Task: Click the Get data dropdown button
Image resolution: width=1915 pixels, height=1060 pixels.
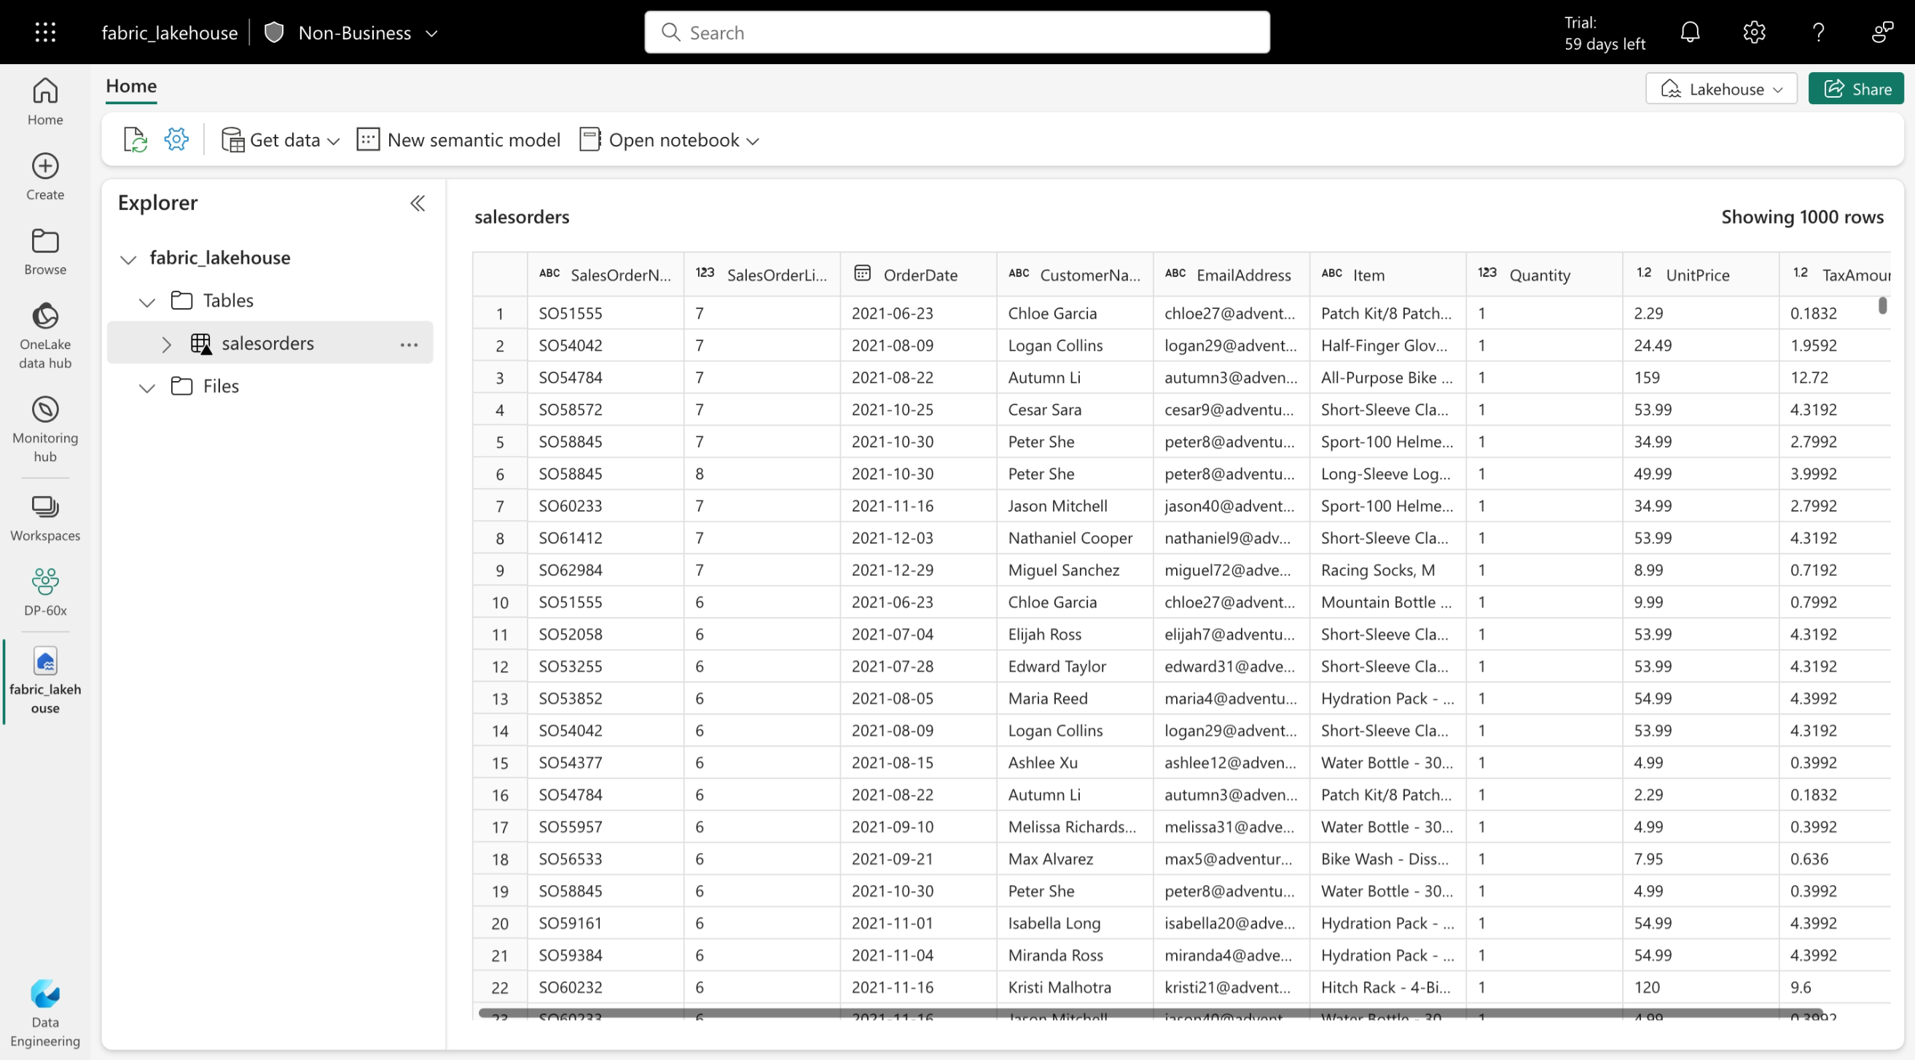Action: [x=279, y=140]
